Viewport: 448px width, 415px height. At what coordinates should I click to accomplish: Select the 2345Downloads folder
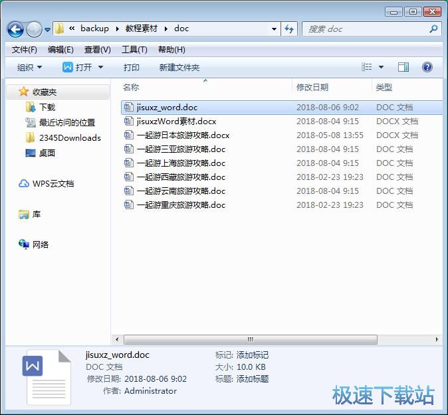70,138
